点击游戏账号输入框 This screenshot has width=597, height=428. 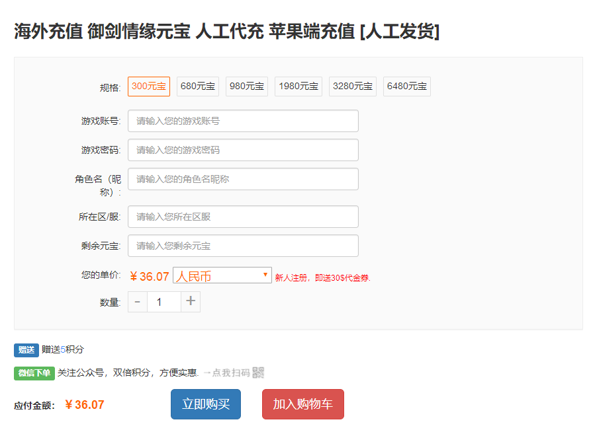243,120
